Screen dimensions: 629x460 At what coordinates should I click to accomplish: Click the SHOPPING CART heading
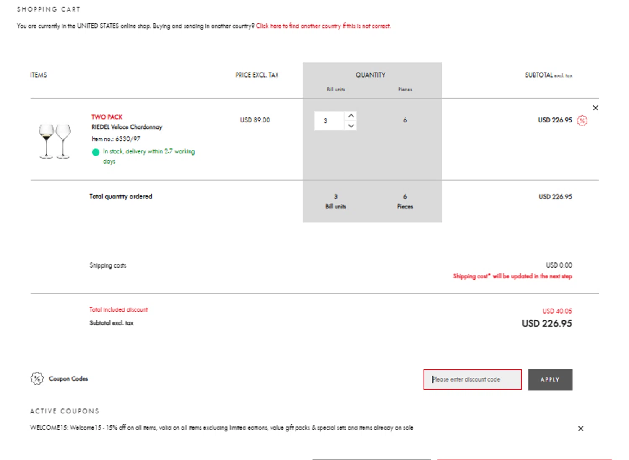coord(49,9)
